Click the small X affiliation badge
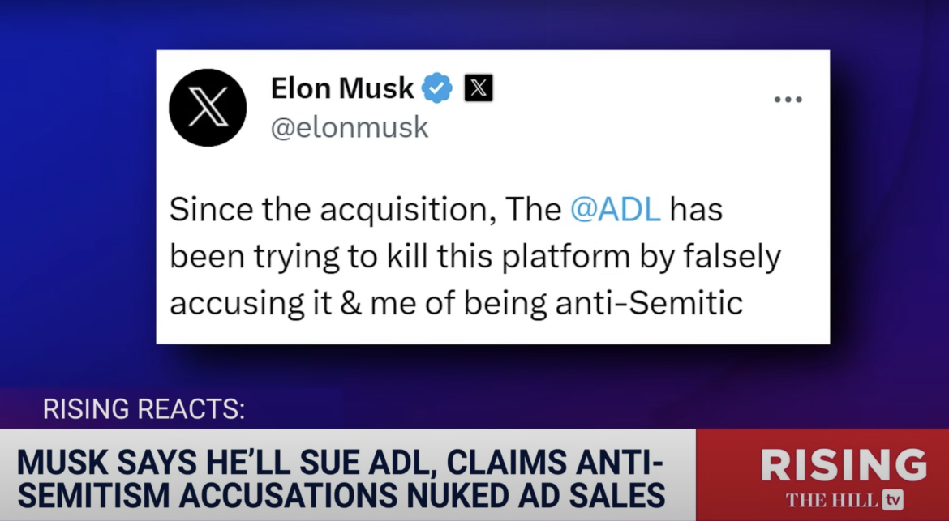 [479, 88]
